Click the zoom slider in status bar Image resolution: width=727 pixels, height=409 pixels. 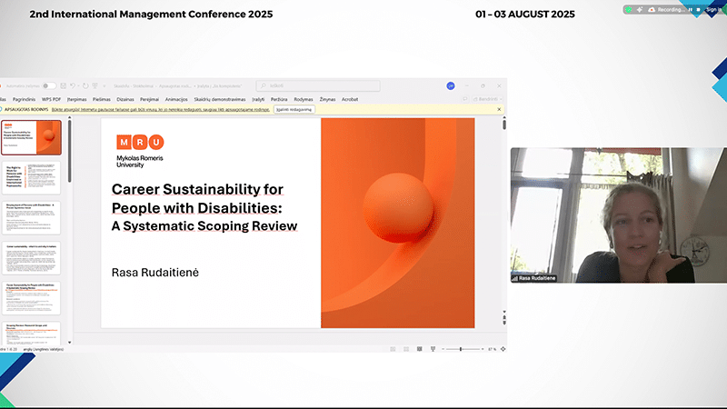[x=460, y=349]
